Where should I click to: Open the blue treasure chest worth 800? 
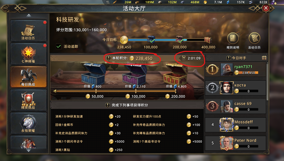[x=93, y=74]
